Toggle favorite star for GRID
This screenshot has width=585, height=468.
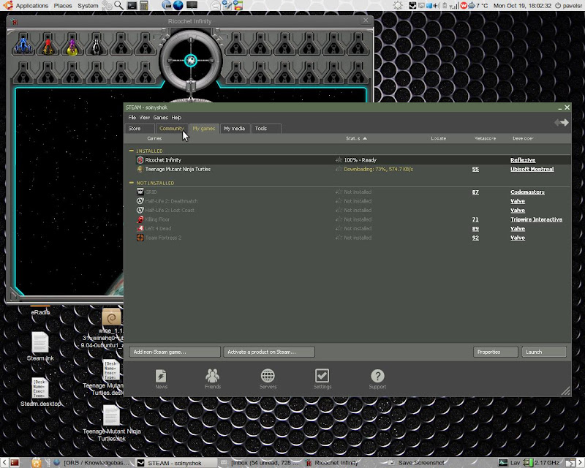click(x=339, y=192)
